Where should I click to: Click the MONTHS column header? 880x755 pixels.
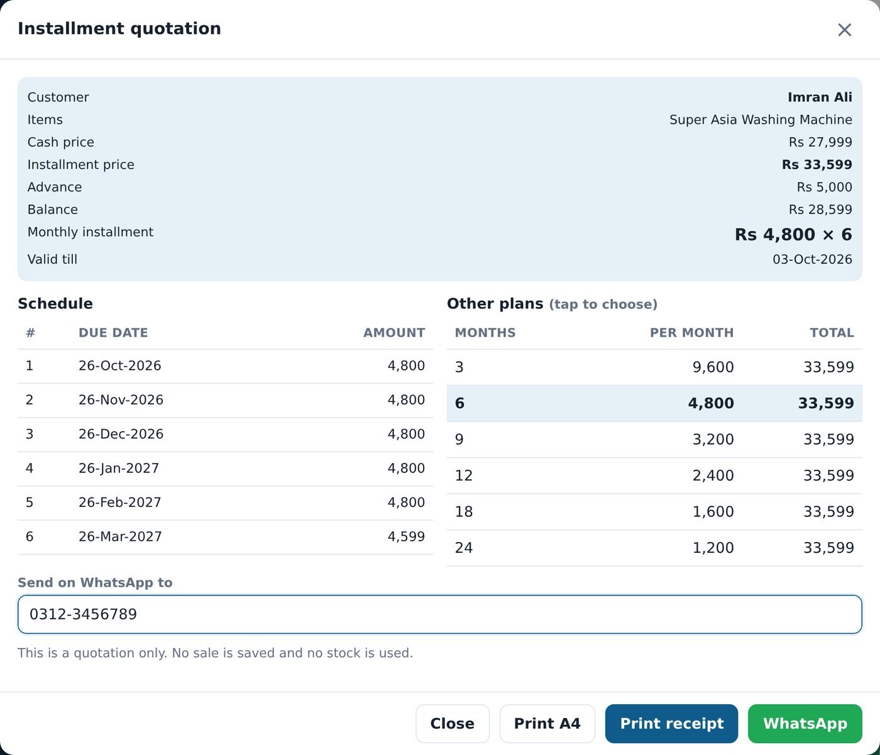pyautogui.click(x=485, y=333)
